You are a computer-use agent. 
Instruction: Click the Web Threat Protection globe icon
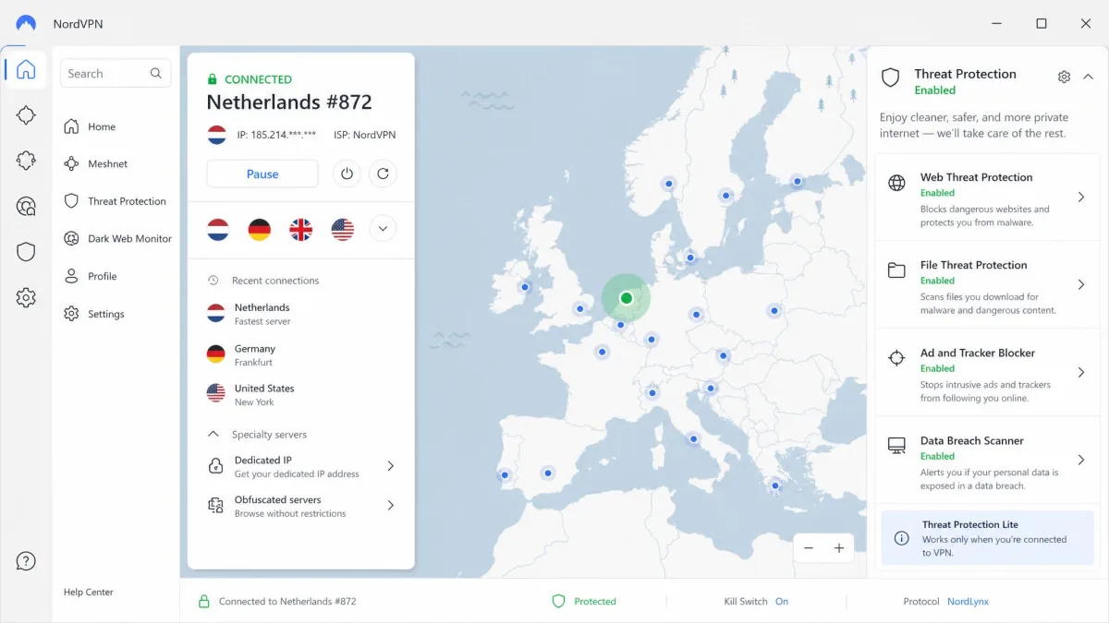[896, 183]
